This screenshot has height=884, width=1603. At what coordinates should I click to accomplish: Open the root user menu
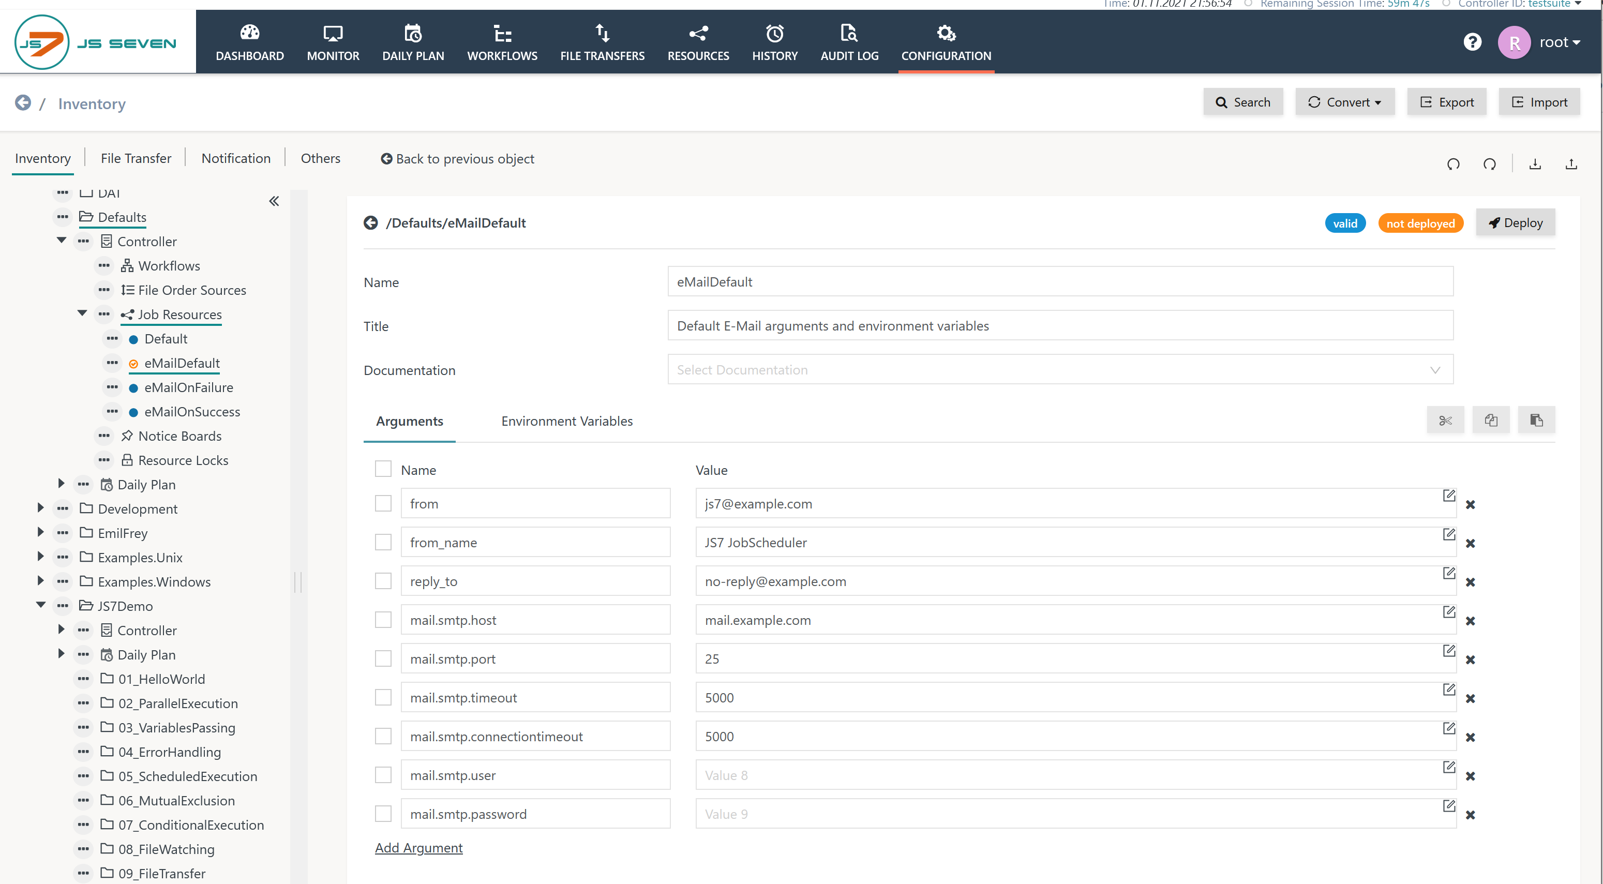[1560, 42]
